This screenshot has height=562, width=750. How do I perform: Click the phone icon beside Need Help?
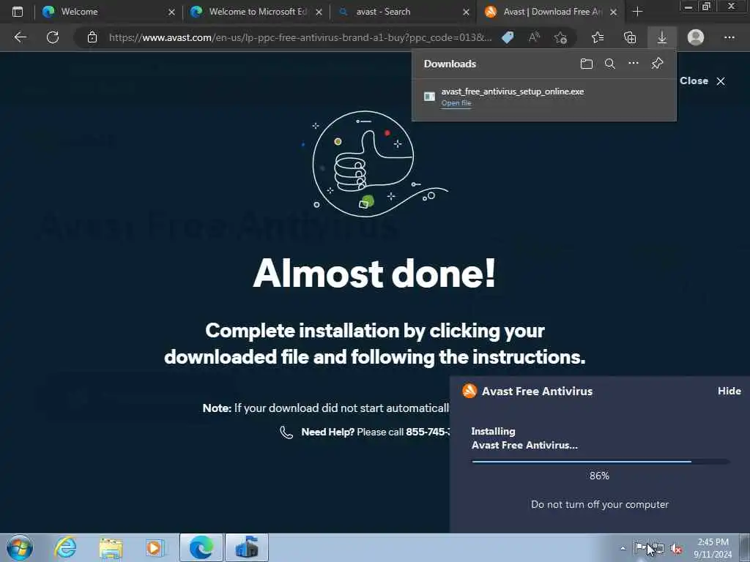(x=286, y=432)
